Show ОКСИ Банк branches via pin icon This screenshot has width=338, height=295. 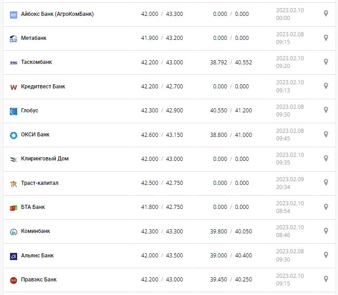point(326,135)
